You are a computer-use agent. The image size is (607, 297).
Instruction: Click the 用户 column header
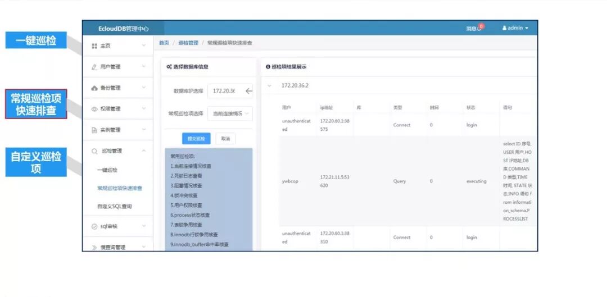click(x=287, y=107)
